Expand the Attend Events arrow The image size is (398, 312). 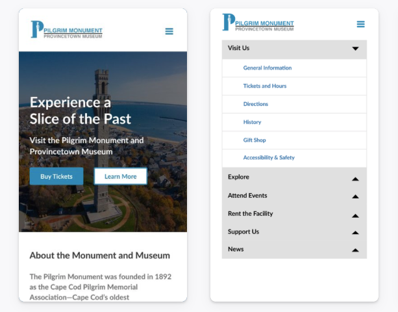[355, 196]
